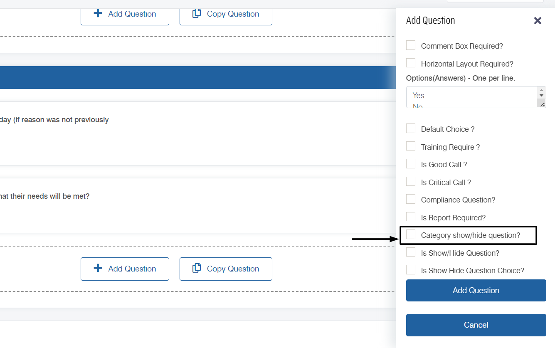Grab the options textarea resize handle
This screenshot has width=555, height=348.
coord(542,104)
